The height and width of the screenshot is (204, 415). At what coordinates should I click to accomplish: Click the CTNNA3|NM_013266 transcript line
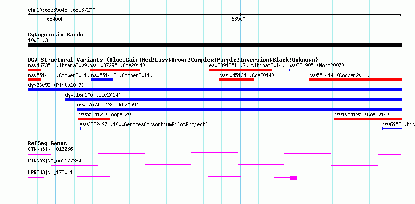click(x=214, y=154)
